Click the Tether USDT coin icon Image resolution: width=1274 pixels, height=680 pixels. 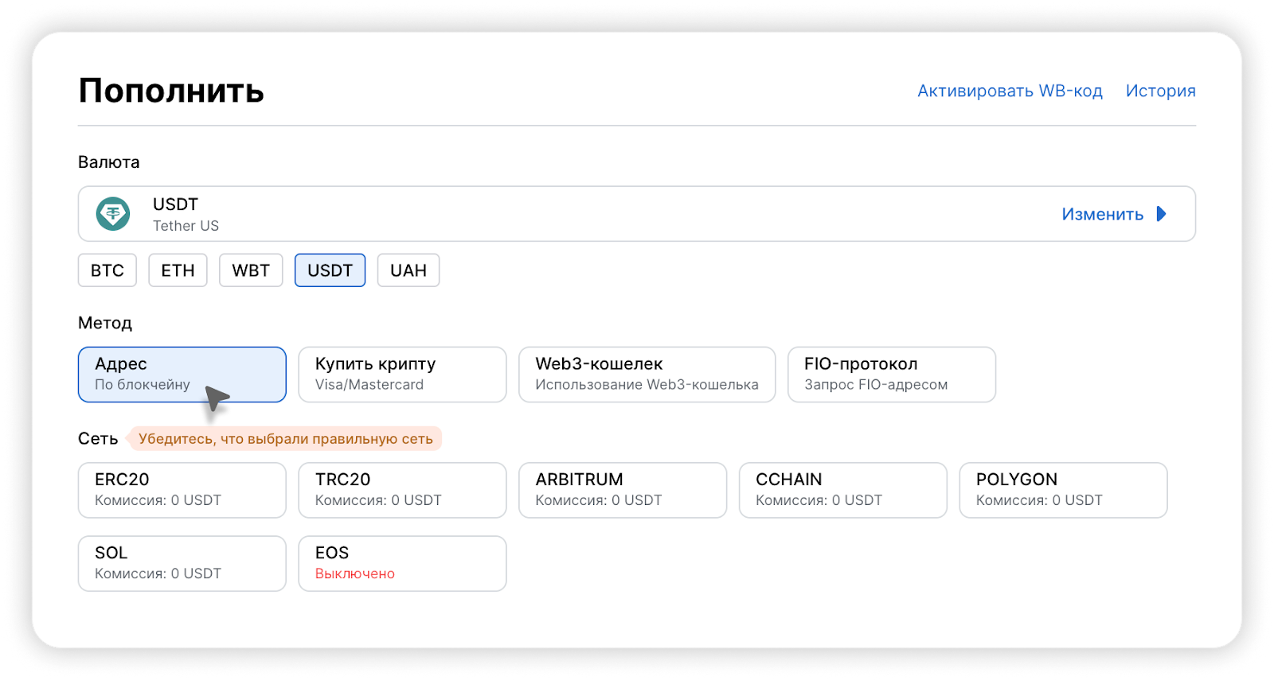pyautogui.click(x=113, y=214)
